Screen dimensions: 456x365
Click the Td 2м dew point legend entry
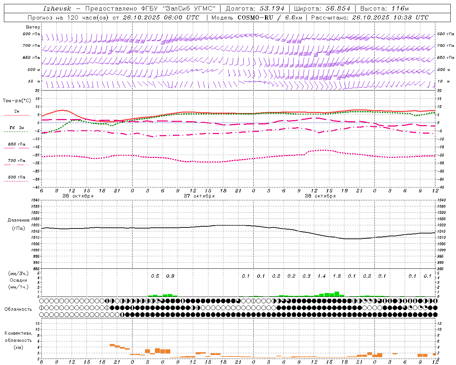(16, 128)
